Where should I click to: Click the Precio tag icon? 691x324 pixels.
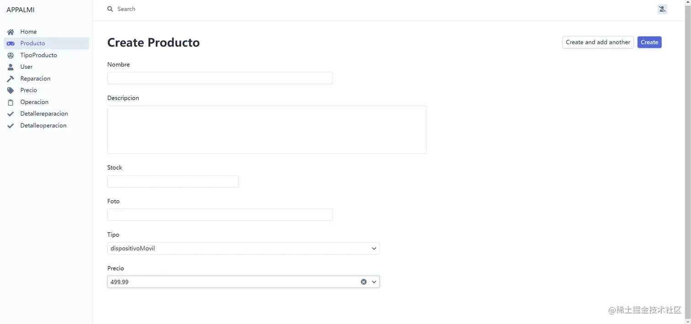pos(11,90)
